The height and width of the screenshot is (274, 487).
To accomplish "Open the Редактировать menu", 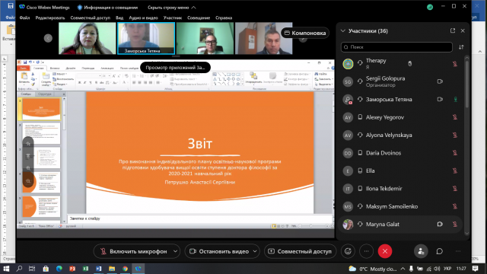I will 50,18.
